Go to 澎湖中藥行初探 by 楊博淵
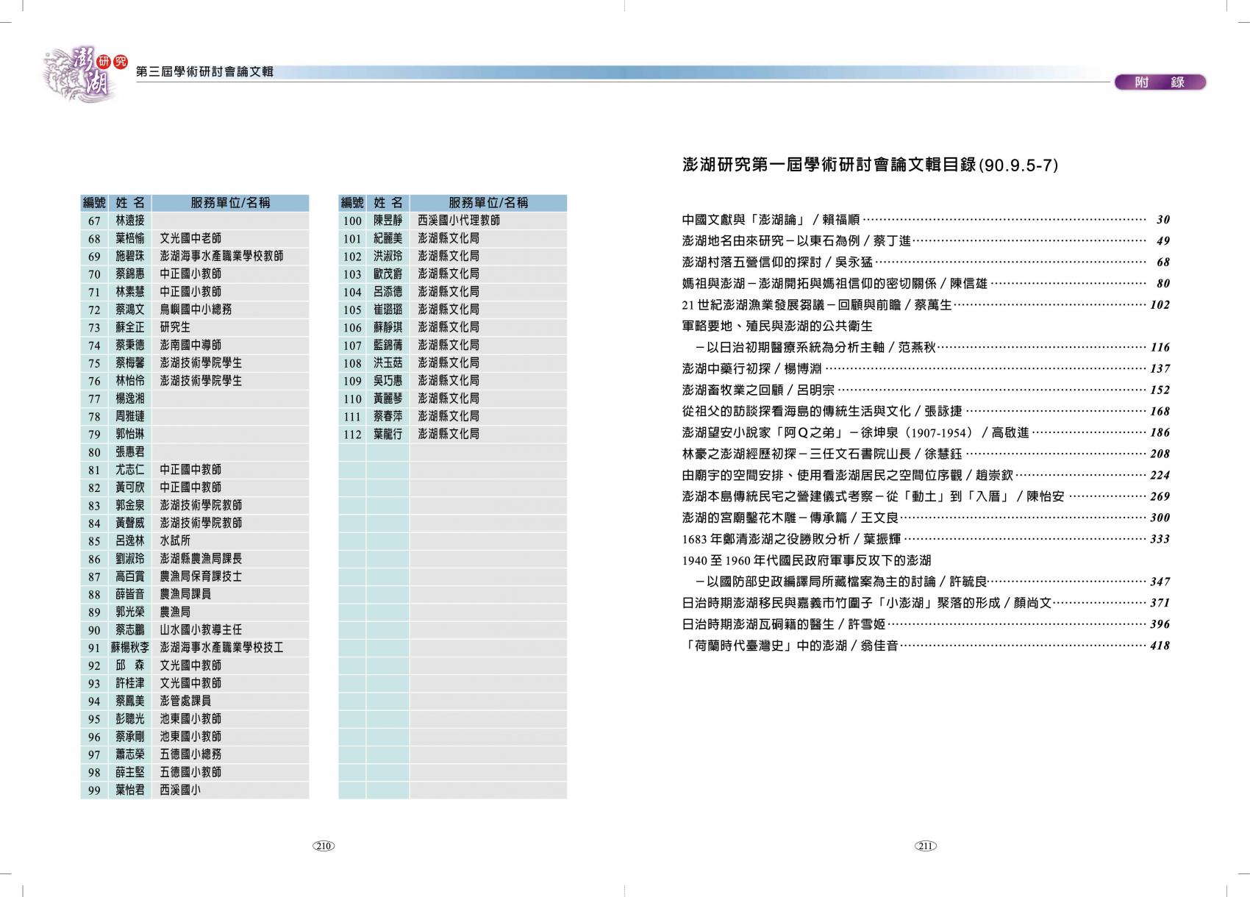Screen dimensions: 1250x897 coord(752,368)
